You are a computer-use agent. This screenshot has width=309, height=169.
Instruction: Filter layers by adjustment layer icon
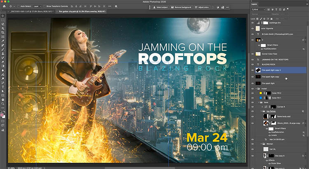pos(272,9)
